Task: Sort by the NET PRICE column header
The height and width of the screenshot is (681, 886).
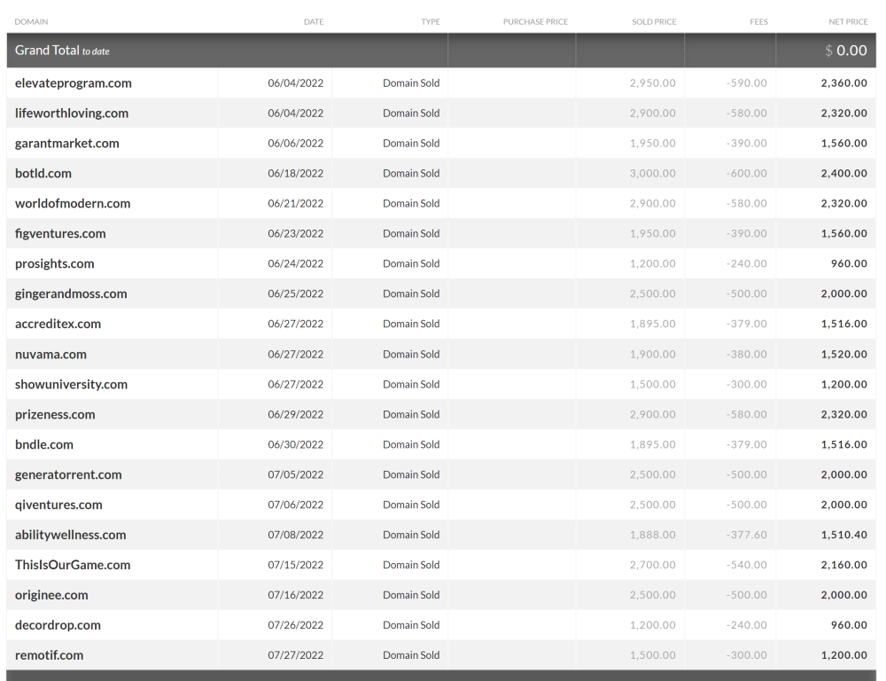Action: pos(848,21)
